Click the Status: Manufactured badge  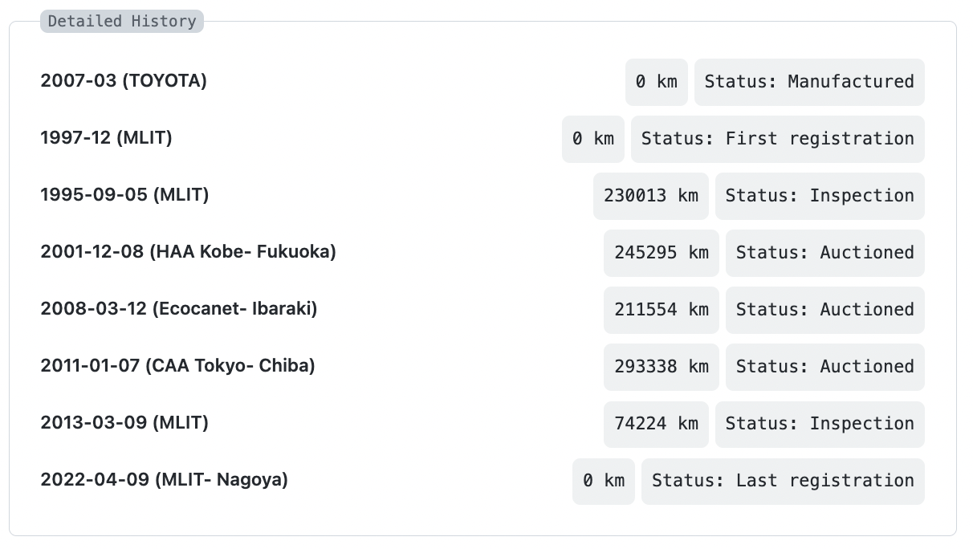click(808, 82)
